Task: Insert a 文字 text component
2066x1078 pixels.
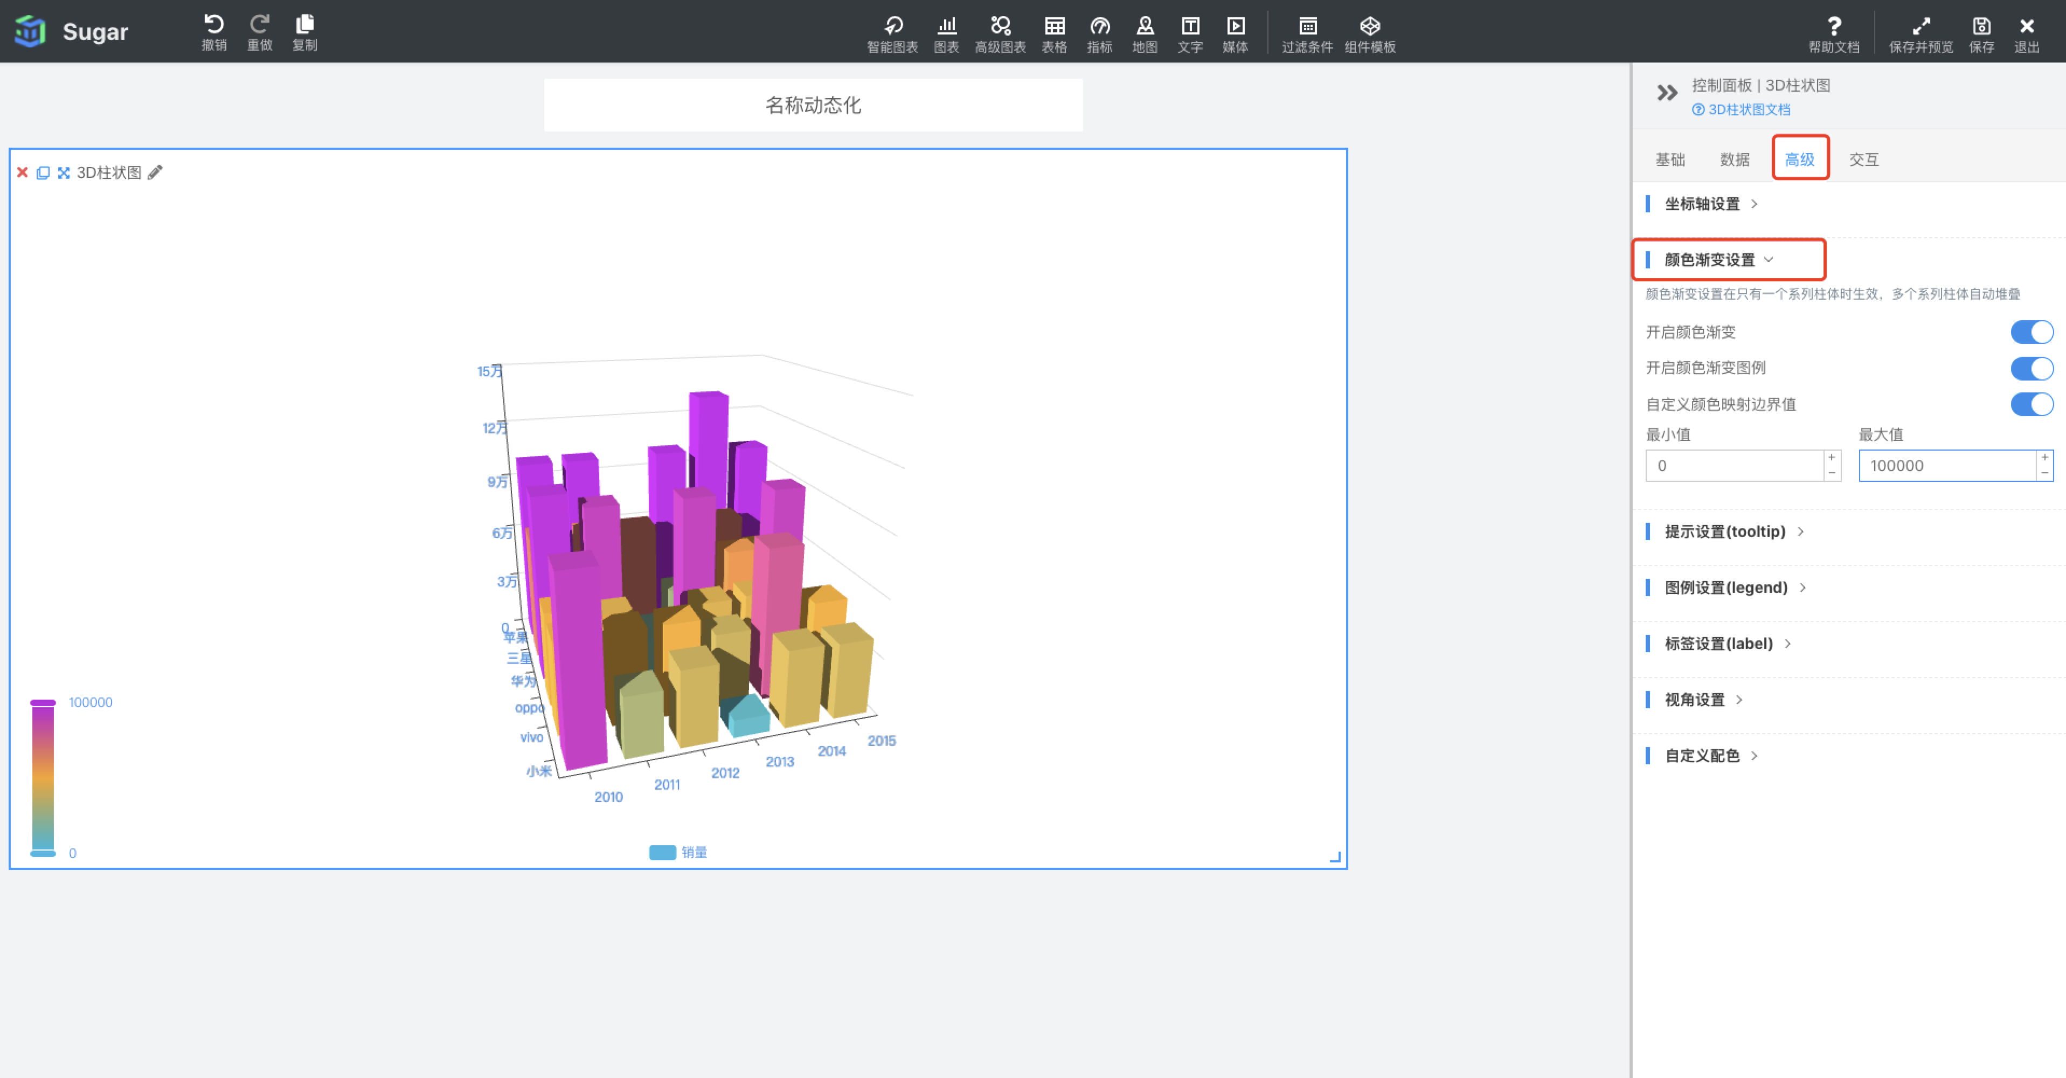Action: coord(1190,34)
